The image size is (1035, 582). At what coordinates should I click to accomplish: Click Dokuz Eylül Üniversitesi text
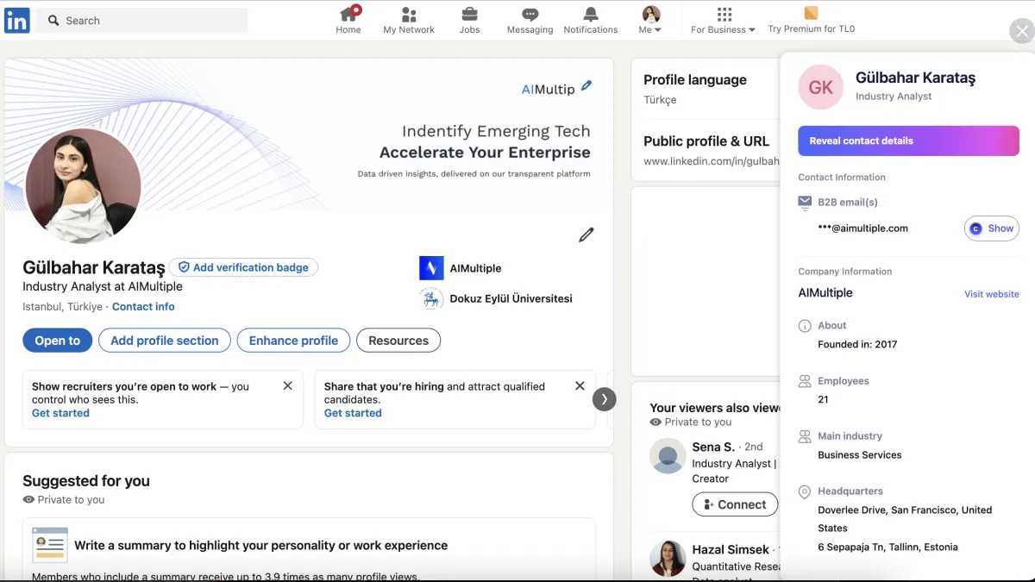[511, 298]
